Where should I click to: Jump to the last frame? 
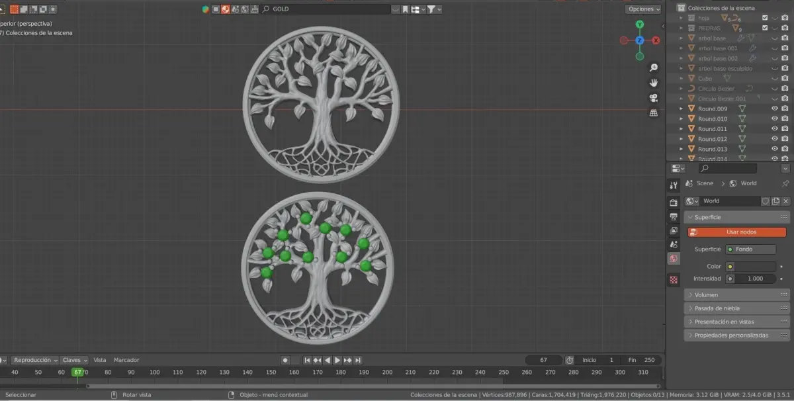[358, 360]
